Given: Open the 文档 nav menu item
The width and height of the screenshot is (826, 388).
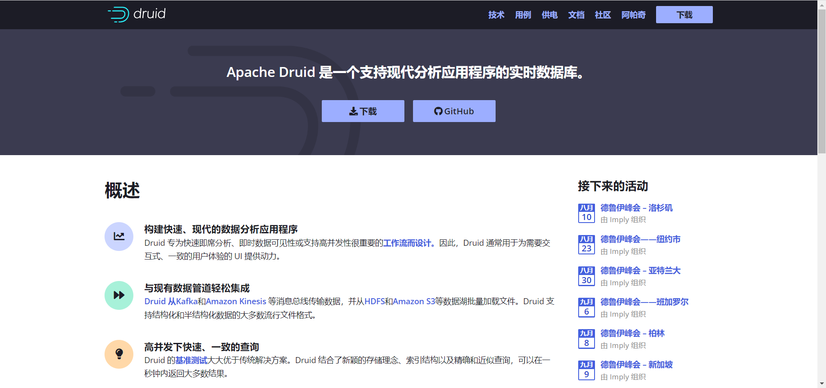Looking at the screenshot, I should pyautogui.click(x=576, y=15).
